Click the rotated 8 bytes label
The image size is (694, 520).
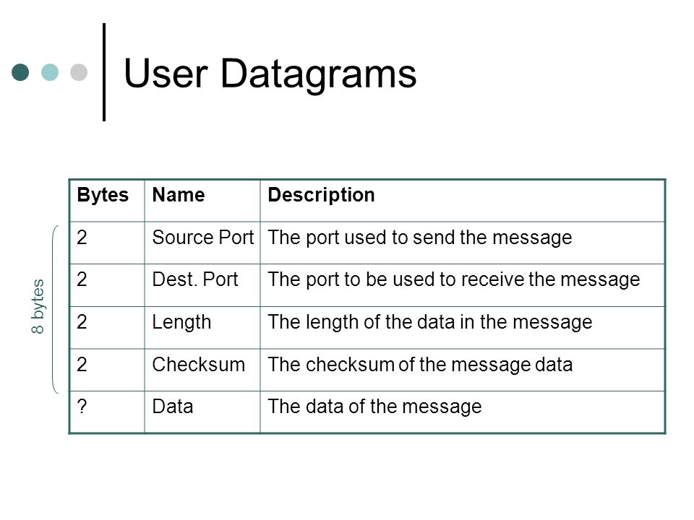click(38, 306)
